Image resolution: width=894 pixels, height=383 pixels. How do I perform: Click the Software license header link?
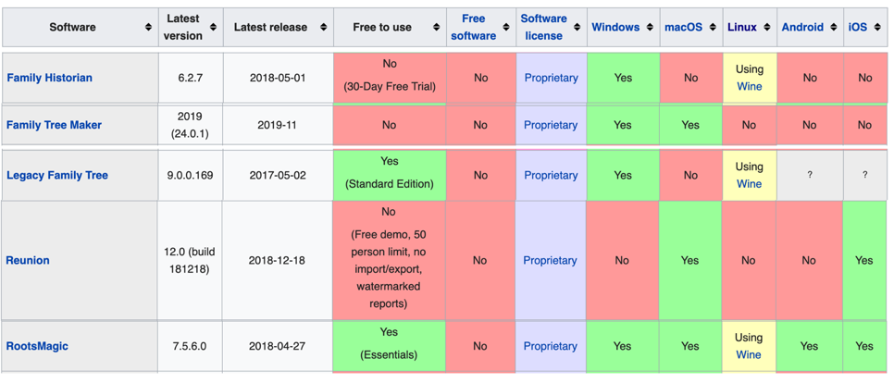pyautogui.click(x=543, y=27)
